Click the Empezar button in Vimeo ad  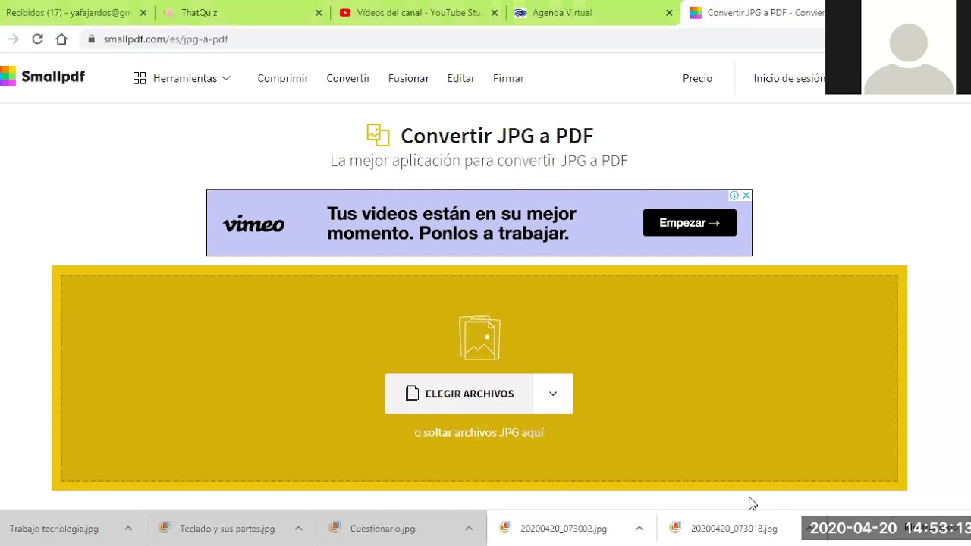pyautogui.click(x=690, y=223)
